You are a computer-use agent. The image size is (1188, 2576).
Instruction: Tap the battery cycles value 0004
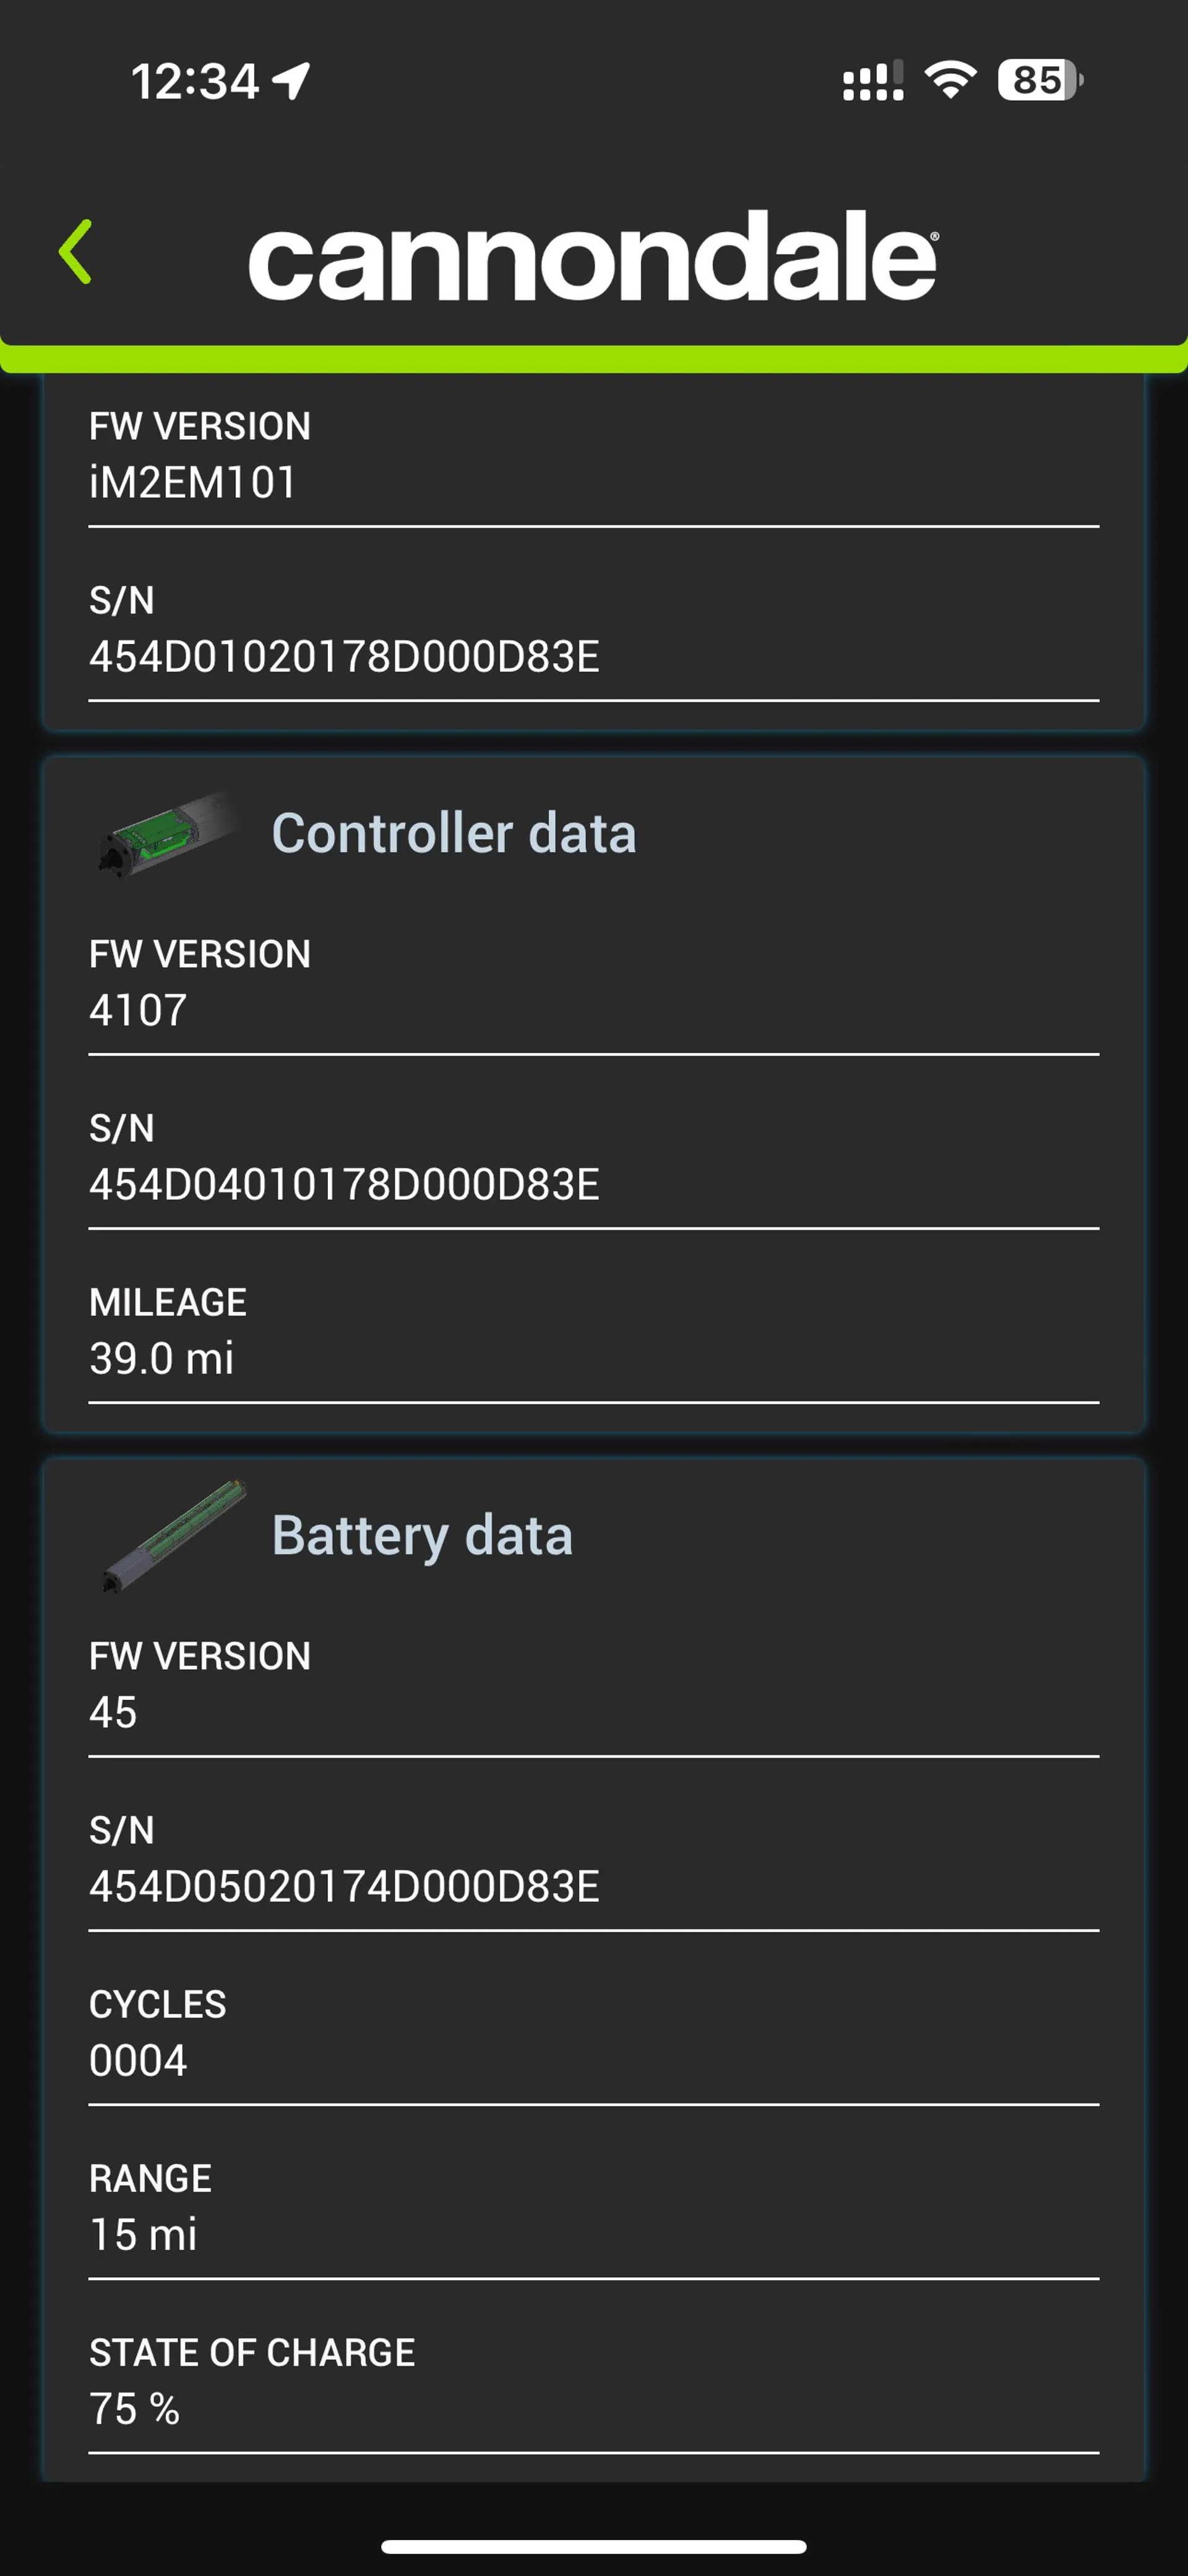click(x=138, y=2061)
